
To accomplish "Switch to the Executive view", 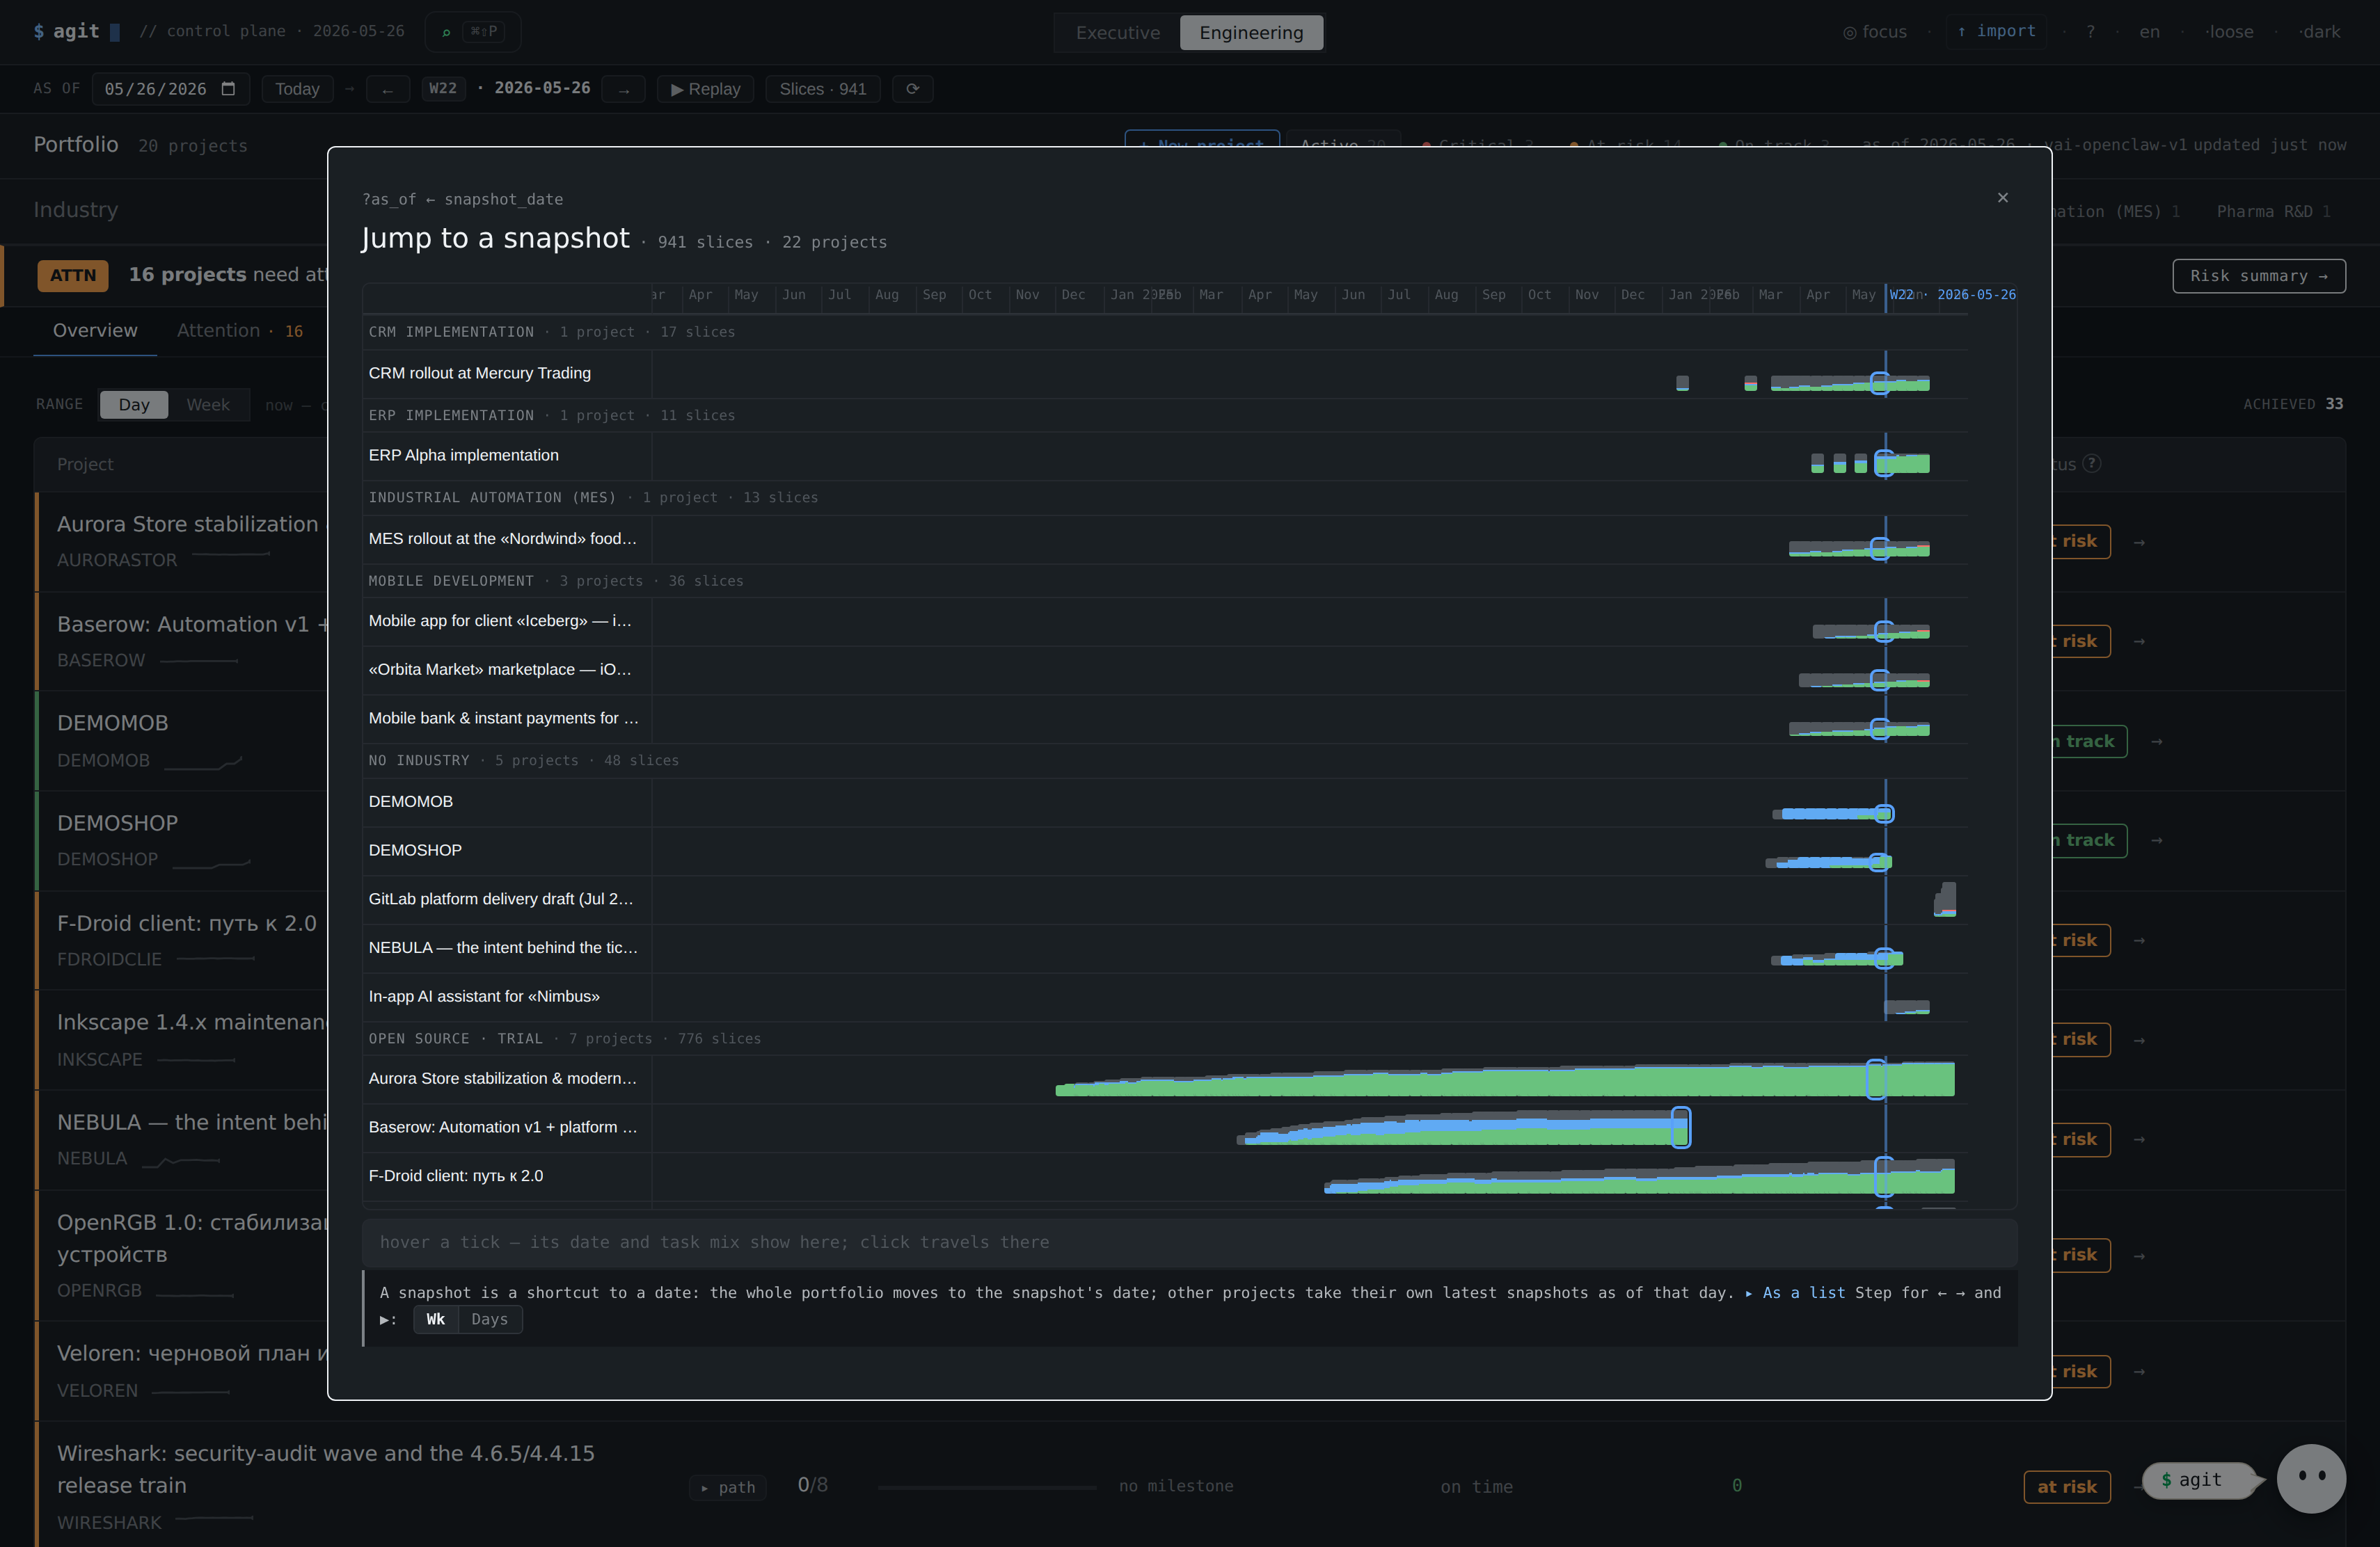I will [1118, 32].
